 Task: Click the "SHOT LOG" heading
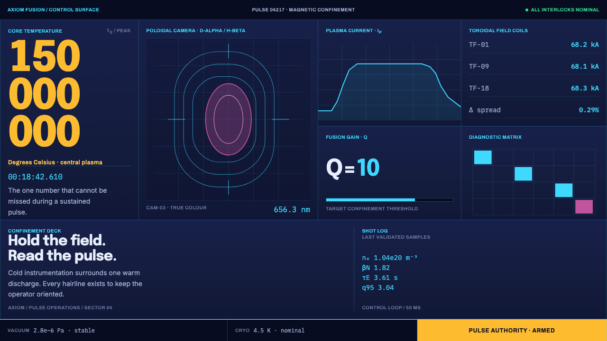(x=375, y=231)
